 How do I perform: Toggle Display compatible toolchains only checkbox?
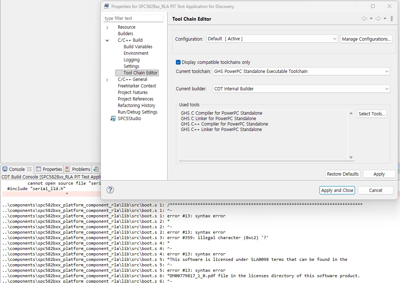178,62
